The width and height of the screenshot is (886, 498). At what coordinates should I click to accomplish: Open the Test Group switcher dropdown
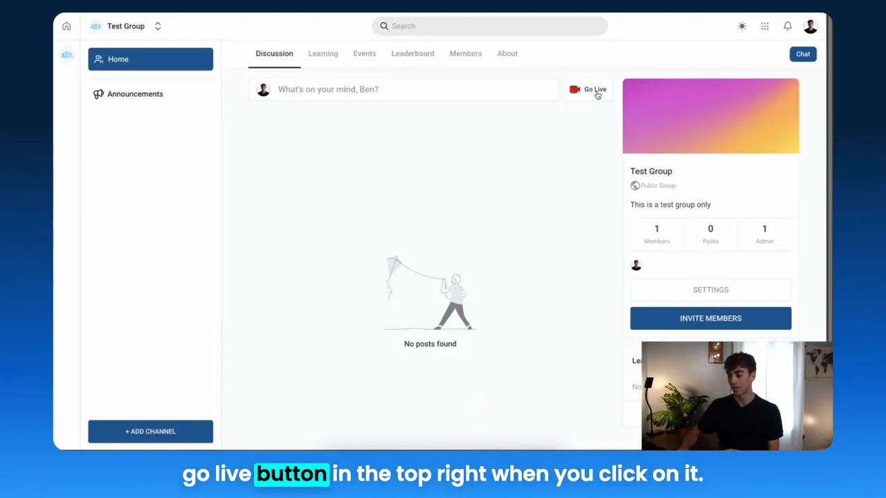coord(125,26)
